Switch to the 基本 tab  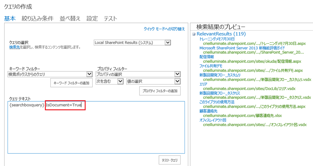click(x=10, y=19)
